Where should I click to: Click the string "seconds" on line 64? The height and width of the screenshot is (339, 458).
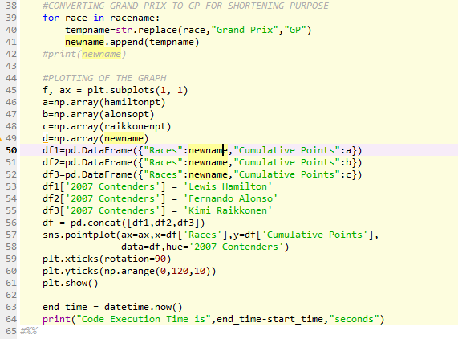[x=354, y=319]
